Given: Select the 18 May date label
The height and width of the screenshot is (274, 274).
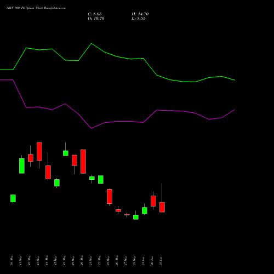Looking at the screenshot, I should pos(64,260).
